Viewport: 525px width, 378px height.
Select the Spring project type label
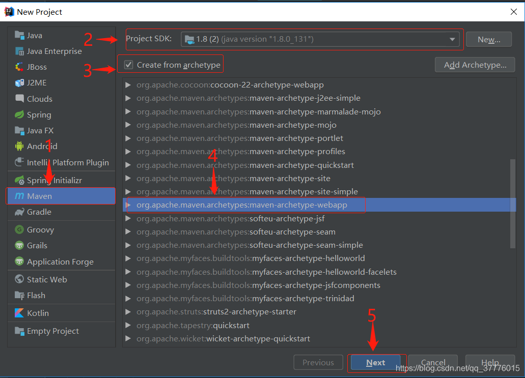point(39,115)
